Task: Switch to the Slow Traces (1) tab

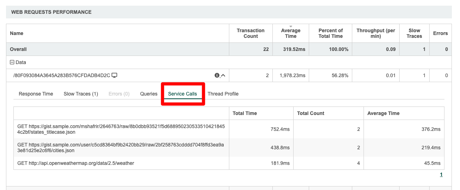Action: click(81, 94)
